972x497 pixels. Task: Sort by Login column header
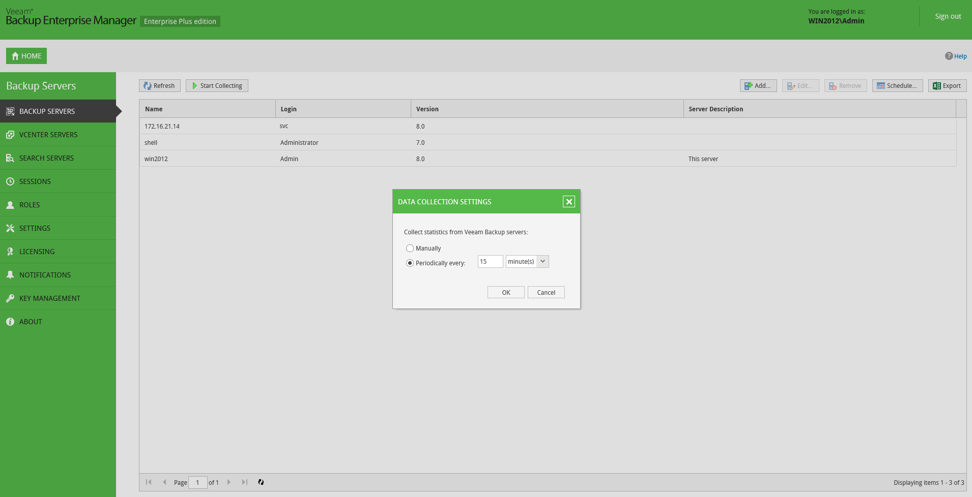(343, 109)
